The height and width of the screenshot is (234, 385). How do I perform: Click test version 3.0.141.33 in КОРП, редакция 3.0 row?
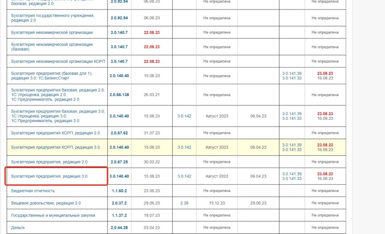(x=292, y=149)
